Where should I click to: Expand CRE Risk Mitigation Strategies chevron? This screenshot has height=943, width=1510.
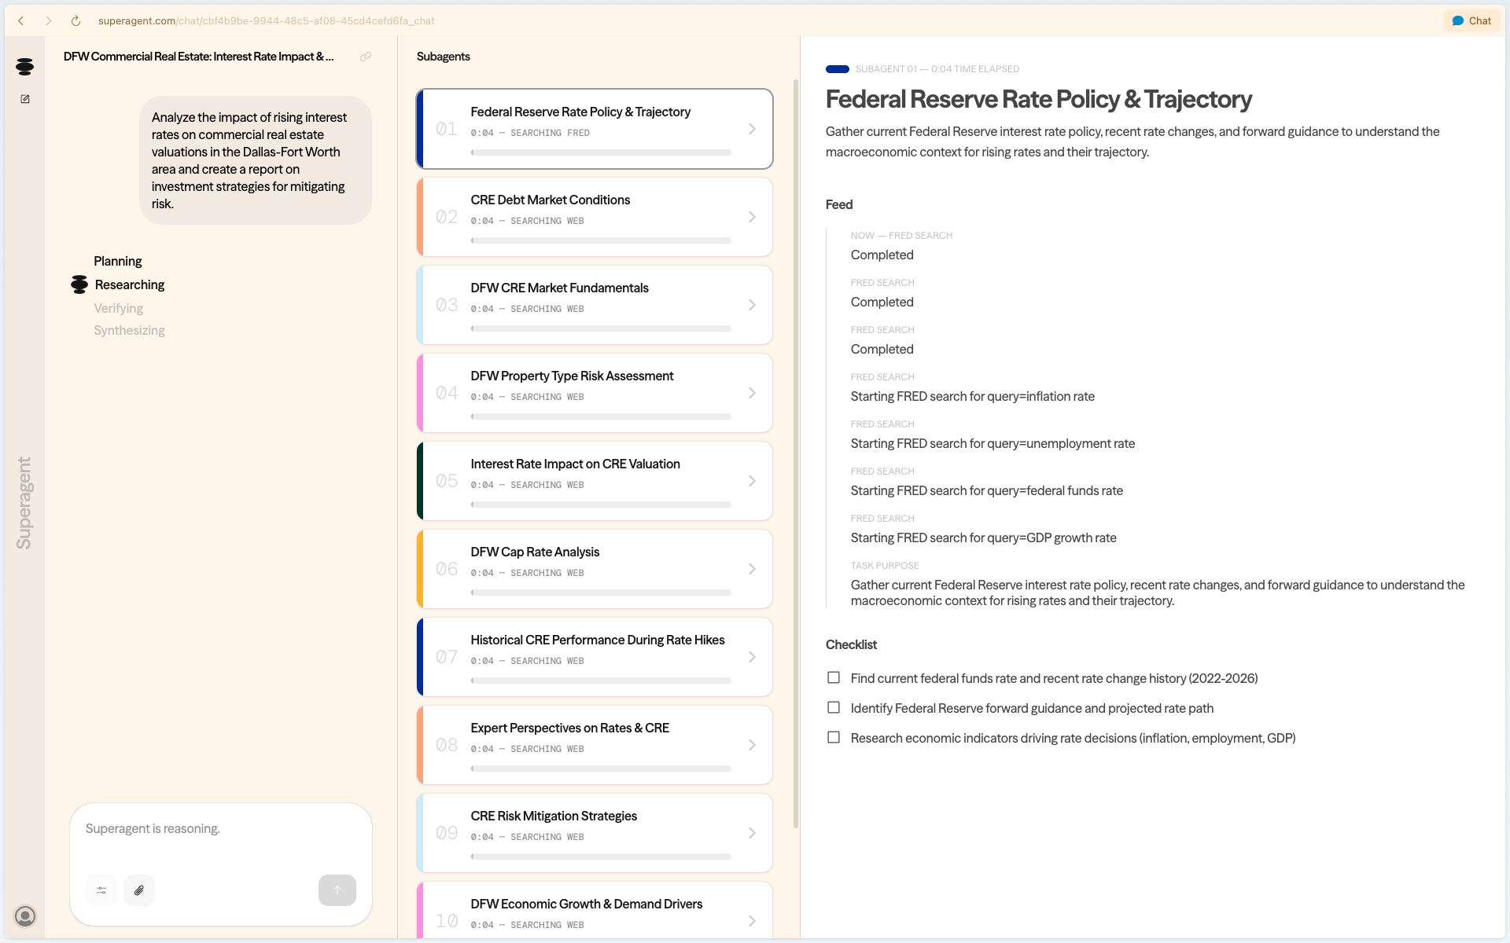752,833
